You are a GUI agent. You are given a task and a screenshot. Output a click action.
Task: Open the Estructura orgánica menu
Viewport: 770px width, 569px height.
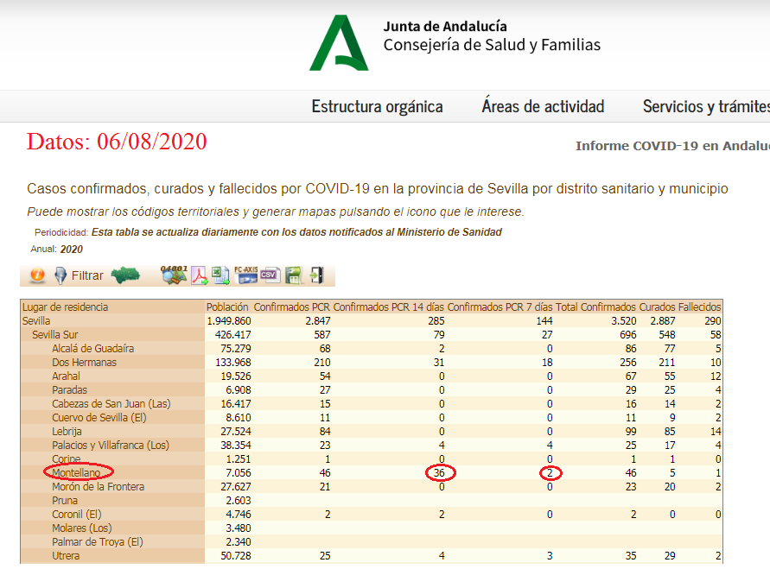377,107
